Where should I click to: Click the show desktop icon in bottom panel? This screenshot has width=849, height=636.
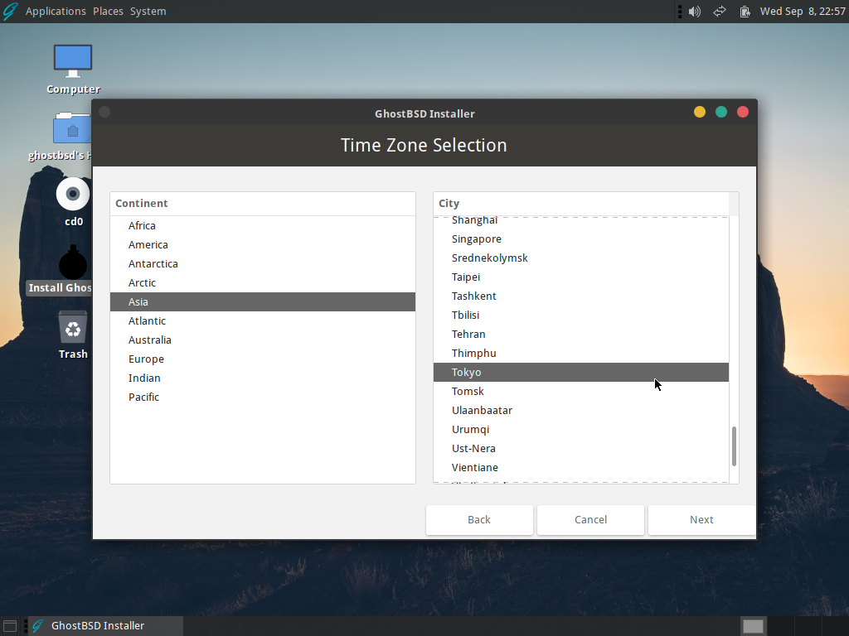(10, 626)
